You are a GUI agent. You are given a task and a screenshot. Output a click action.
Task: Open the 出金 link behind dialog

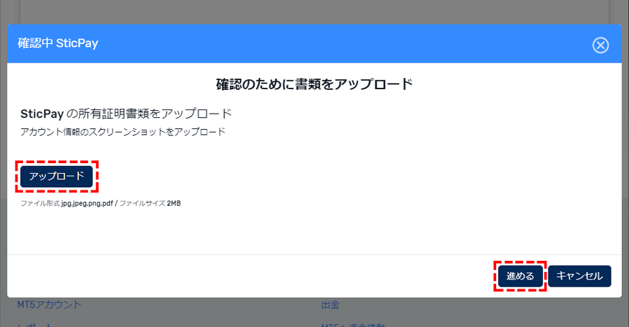[x=330, y=305]
